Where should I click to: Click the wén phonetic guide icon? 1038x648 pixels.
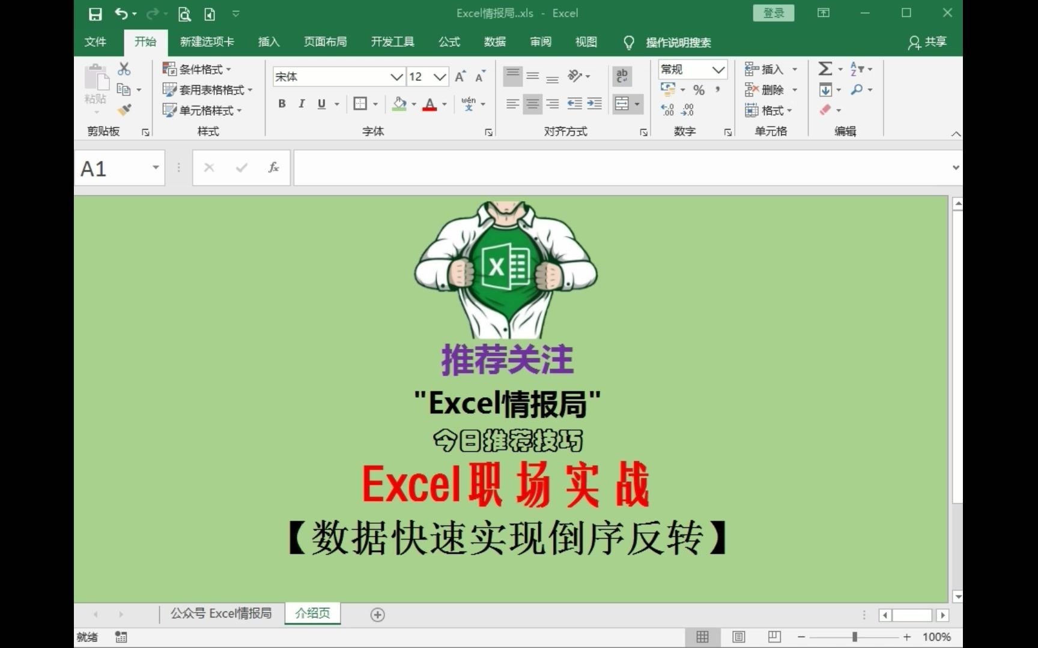tap(469, 104)
